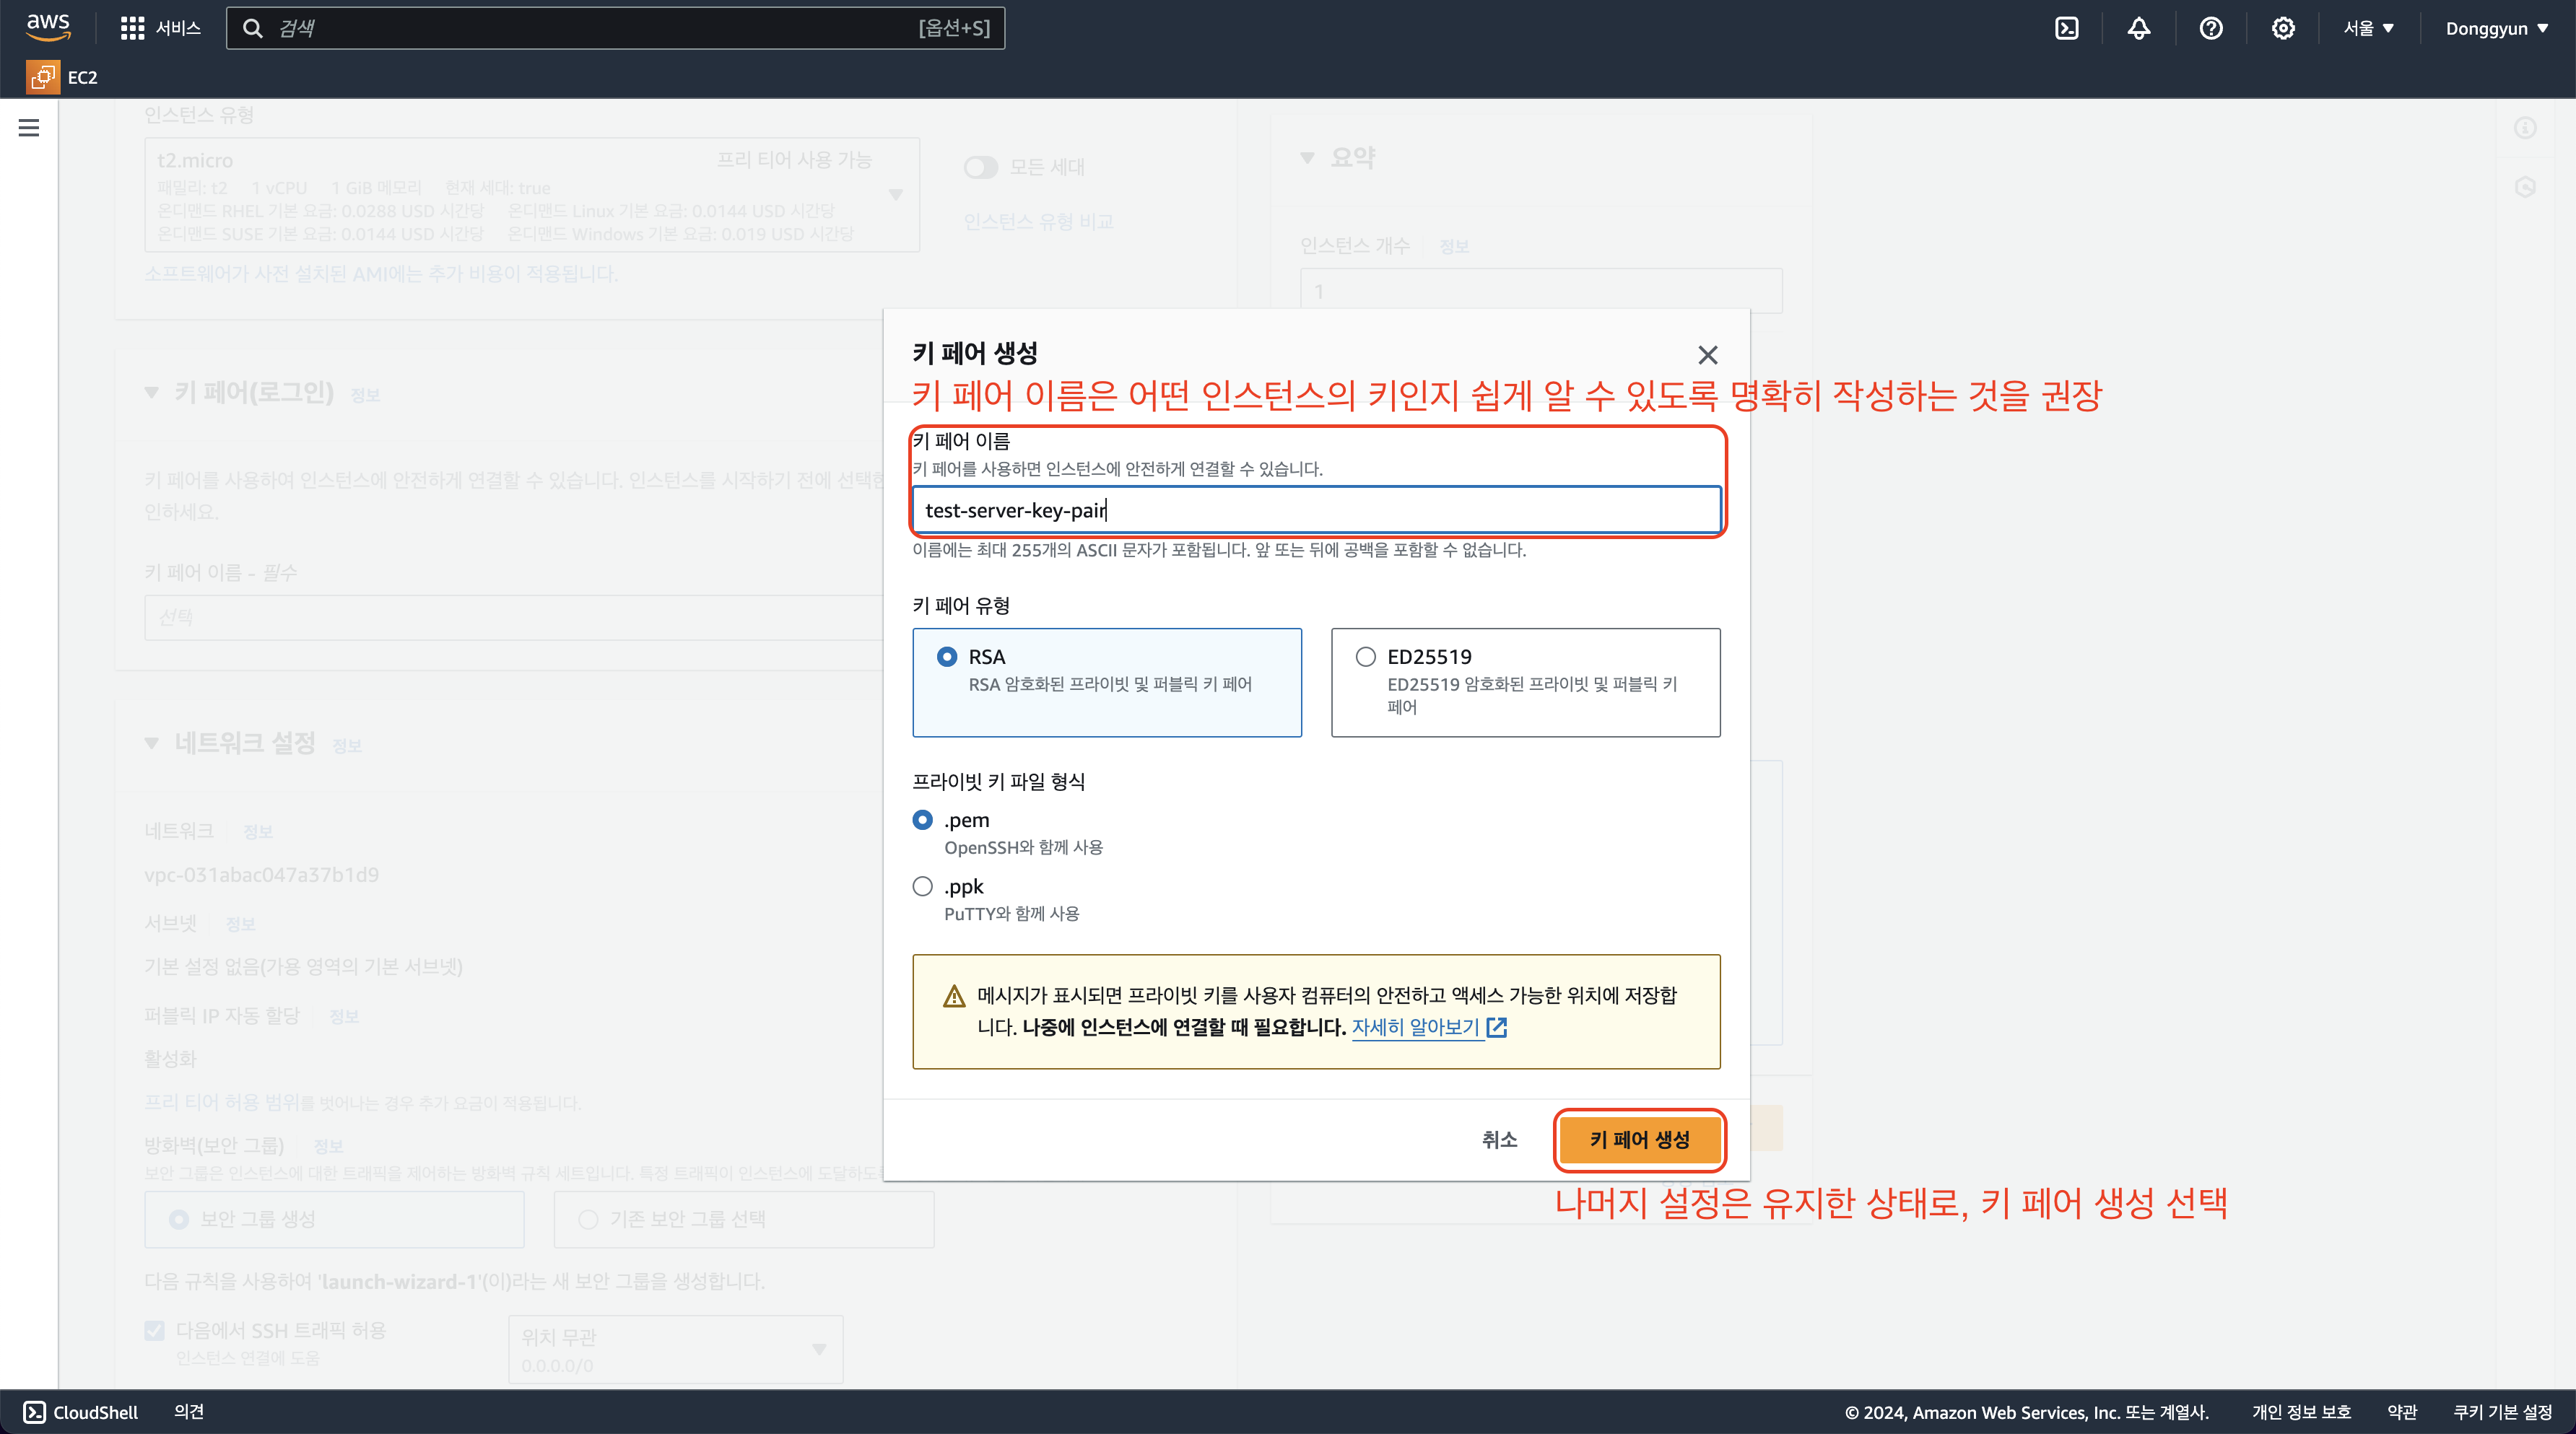This screenshot has height=1434, width=2576.
Task: Click the top search bar
Action: 615,28
